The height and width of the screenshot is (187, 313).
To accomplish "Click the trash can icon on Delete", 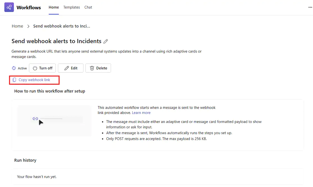I will tap(92, 68).
